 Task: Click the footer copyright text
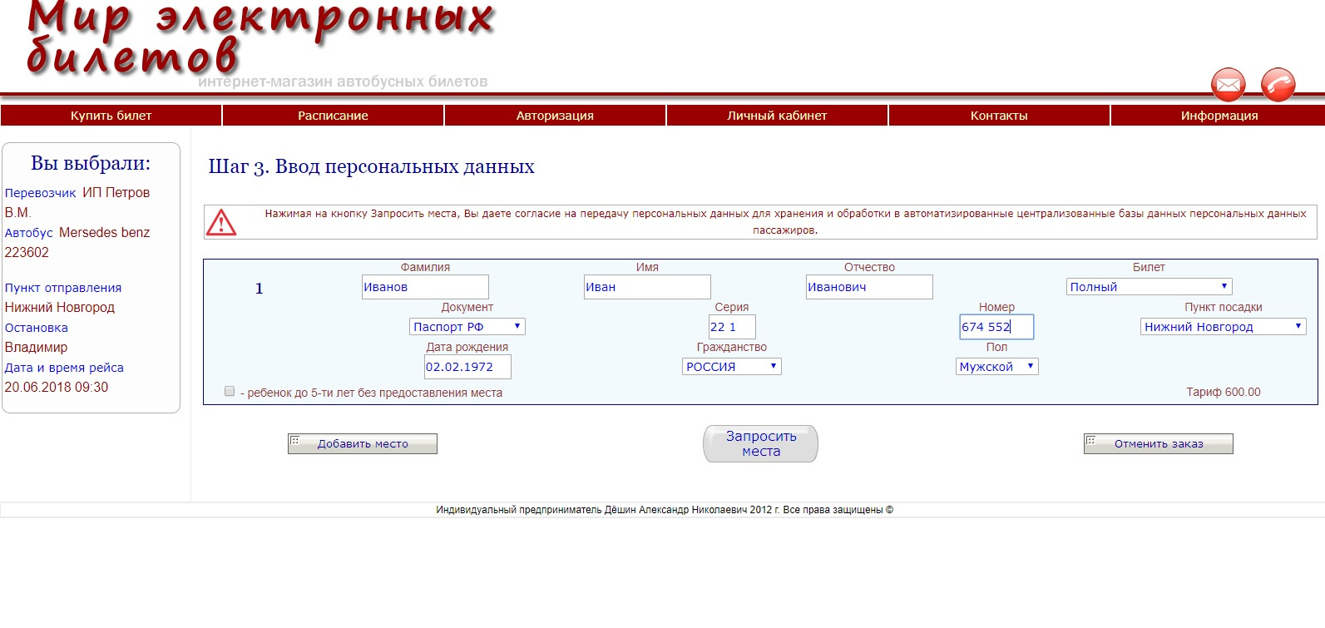(x=665, y=510)
